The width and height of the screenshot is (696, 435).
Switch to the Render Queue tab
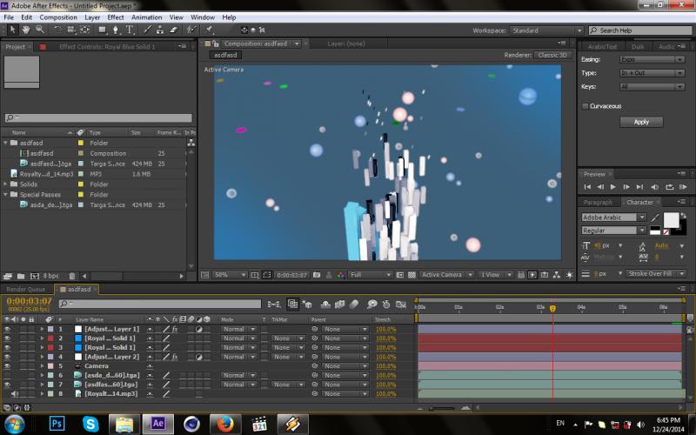[26, 289]
